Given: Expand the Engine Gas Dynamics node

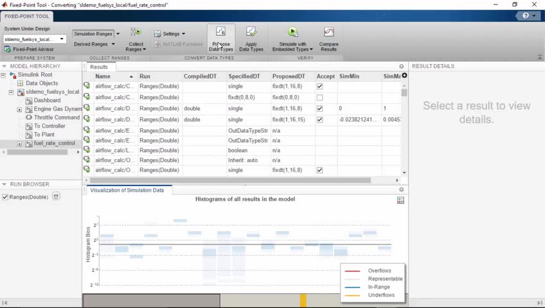Looking at the screenshot, I should pyautogui.click(x=19, y=109).
